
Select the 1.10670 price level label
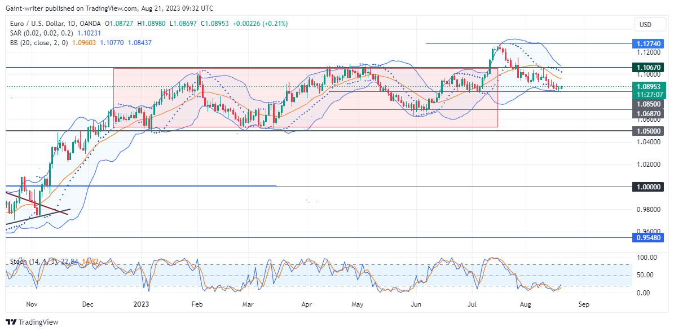tap(648, 67)
